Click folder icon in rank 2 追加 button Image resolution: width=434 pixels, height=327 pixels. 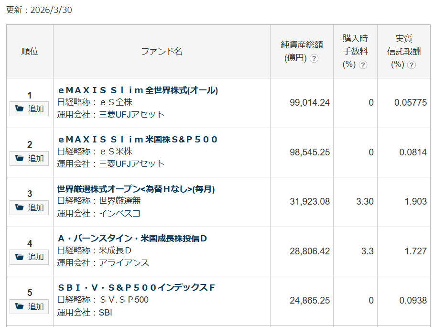click(x=20, y=158)
